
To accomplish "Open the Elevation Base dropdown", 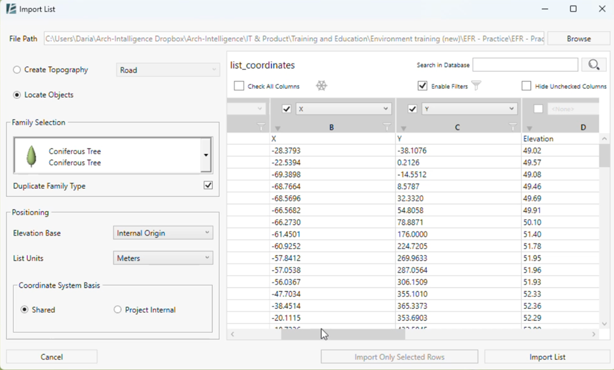I will 162,233.
